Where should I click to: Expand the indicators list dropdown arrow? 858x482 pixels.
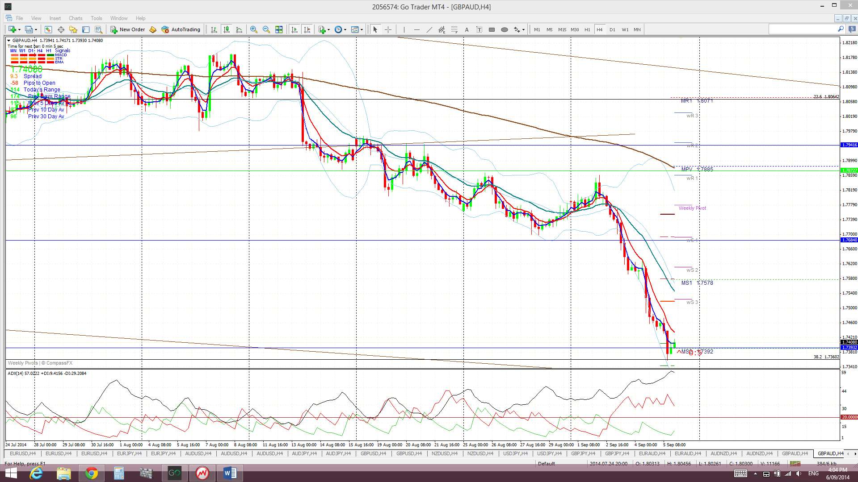tap(329, 29)
